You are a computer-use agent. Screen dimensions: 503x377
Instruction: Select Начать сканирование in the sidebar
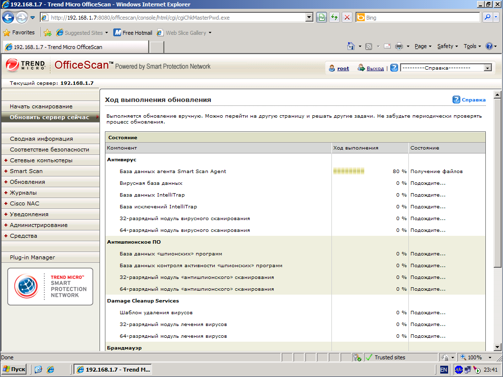coord(50,106)
